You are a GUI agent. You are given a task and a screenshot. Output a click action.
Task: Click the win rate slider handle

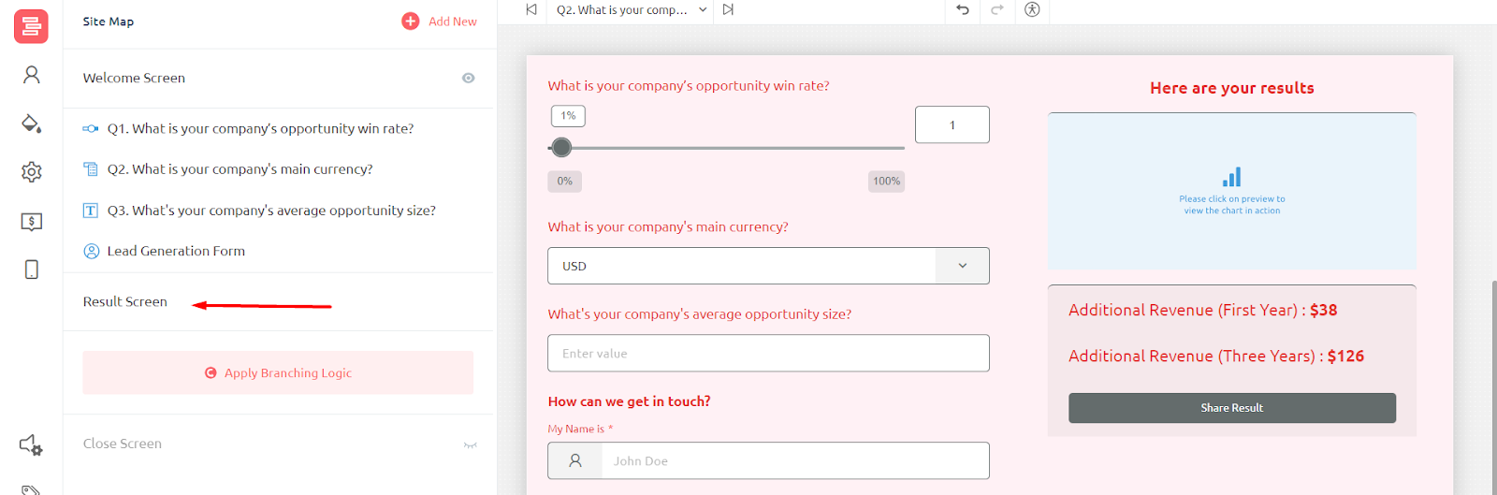561,147
